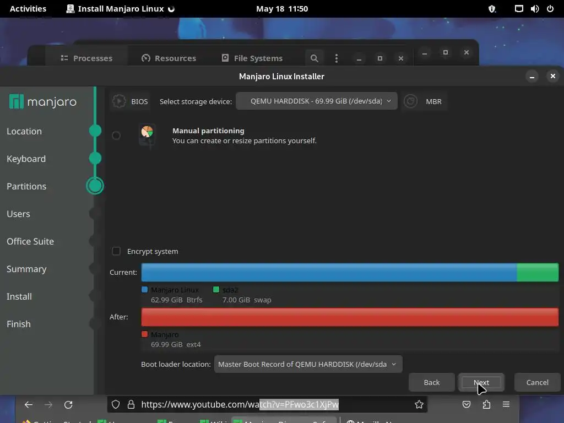Click the search icon in System Monitor
The width and height of the screenshot is (564, 423).
[x=314, y=58]
